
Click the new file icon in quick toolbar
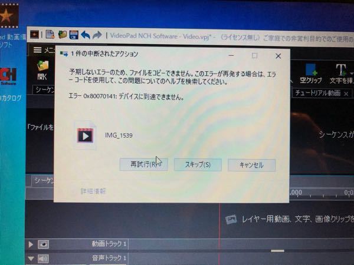(51, 35)
